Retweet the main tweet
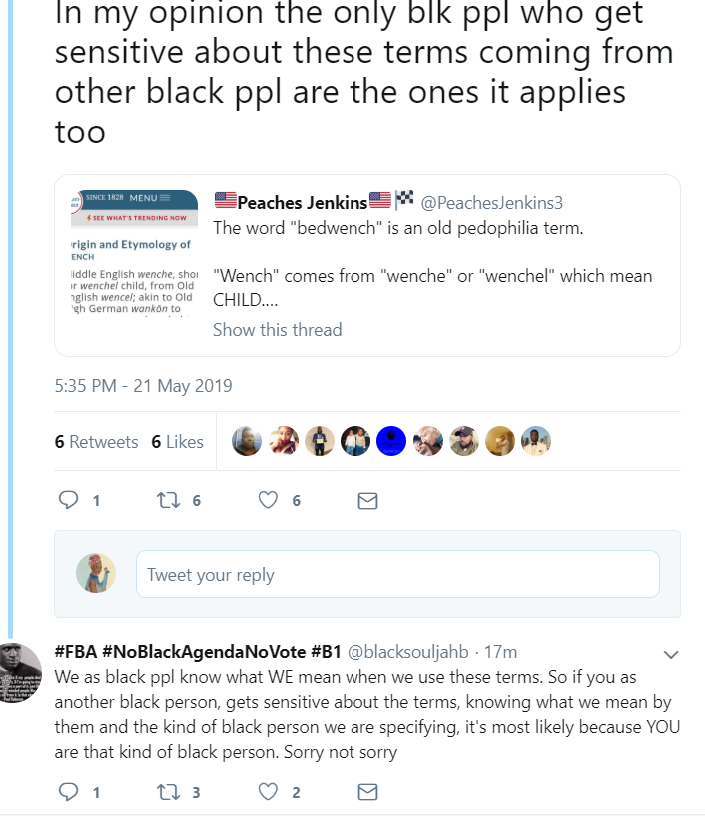This screenshot has width=705, height=816. point(169,500)
